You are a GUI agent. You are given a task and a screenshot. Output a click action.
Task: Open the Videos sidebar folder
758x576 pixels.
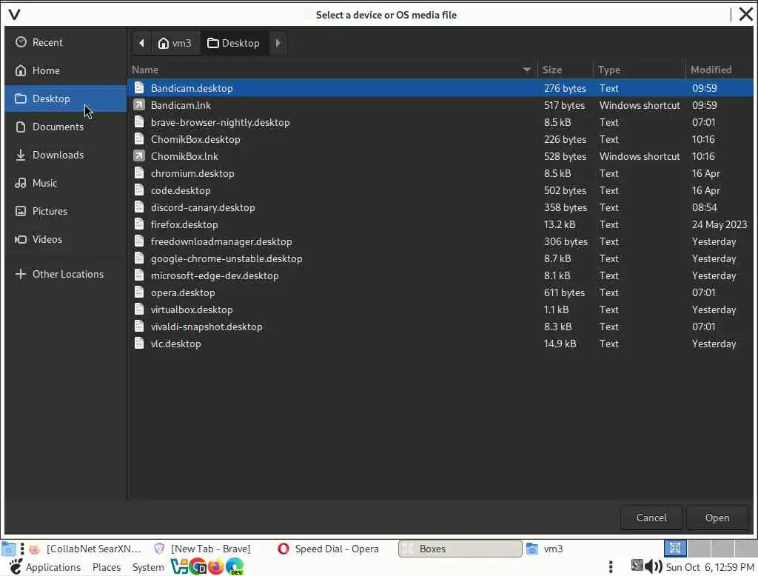65,239
